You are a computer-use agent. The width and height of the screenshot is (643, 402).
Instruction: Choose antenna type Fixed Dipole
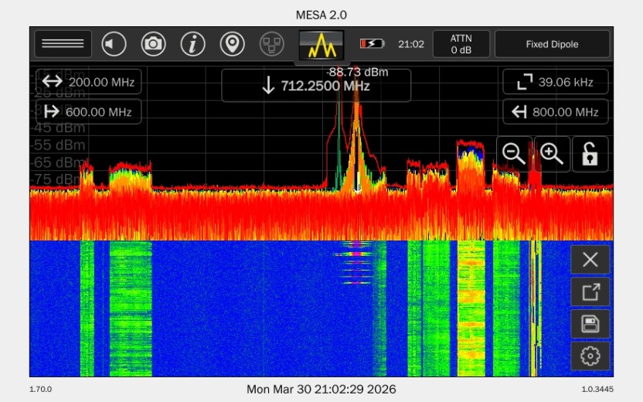552,44
